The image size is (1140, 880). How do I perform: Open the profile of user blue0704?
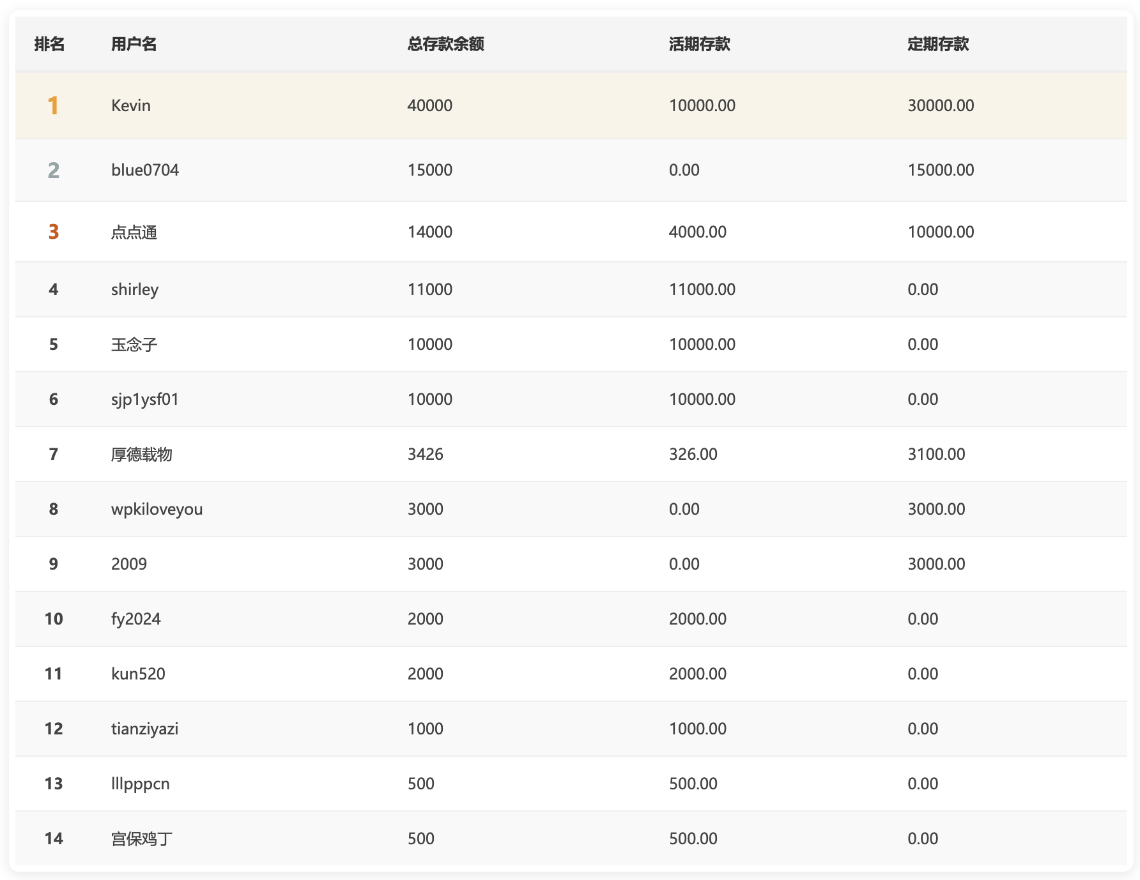pyautogui.click(x=147, y=170)
